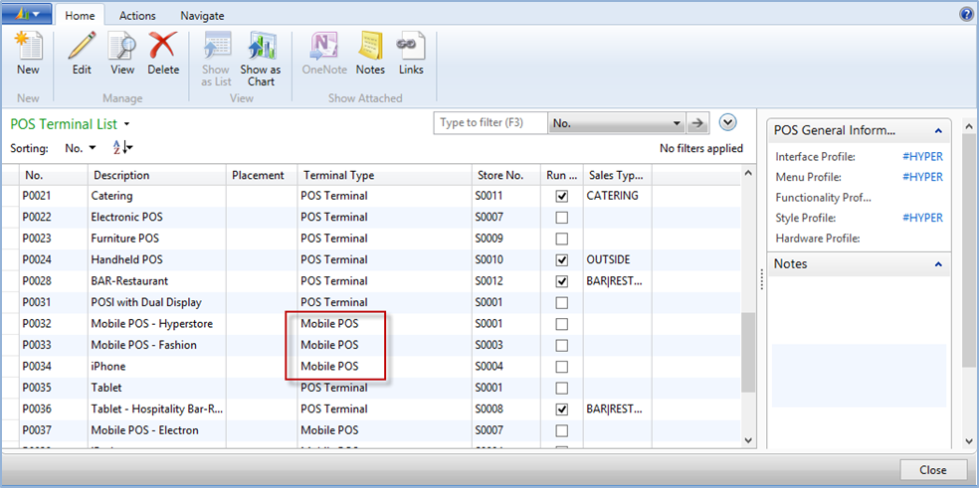979x488 pixels.
Task: Uncheck Run checkbox for Handheld POS row
Action: coord(562,260)
